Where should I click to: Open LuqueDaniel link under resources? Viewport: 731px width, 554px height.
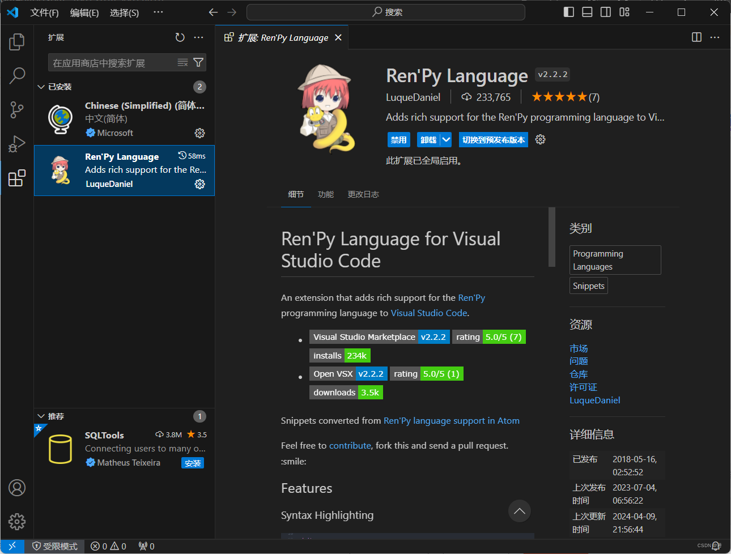point(595,400)
